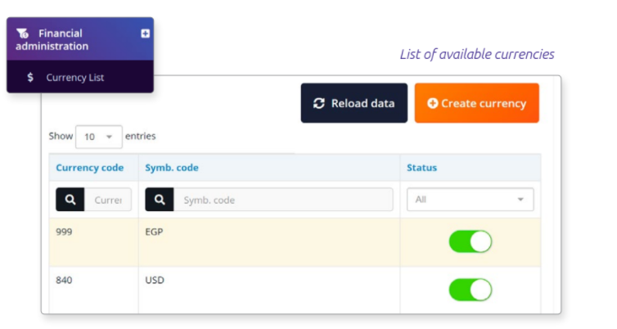Expand Financial administration with plus icon
The height and width of the screenshot is (329, 617).
pos(145,34)
